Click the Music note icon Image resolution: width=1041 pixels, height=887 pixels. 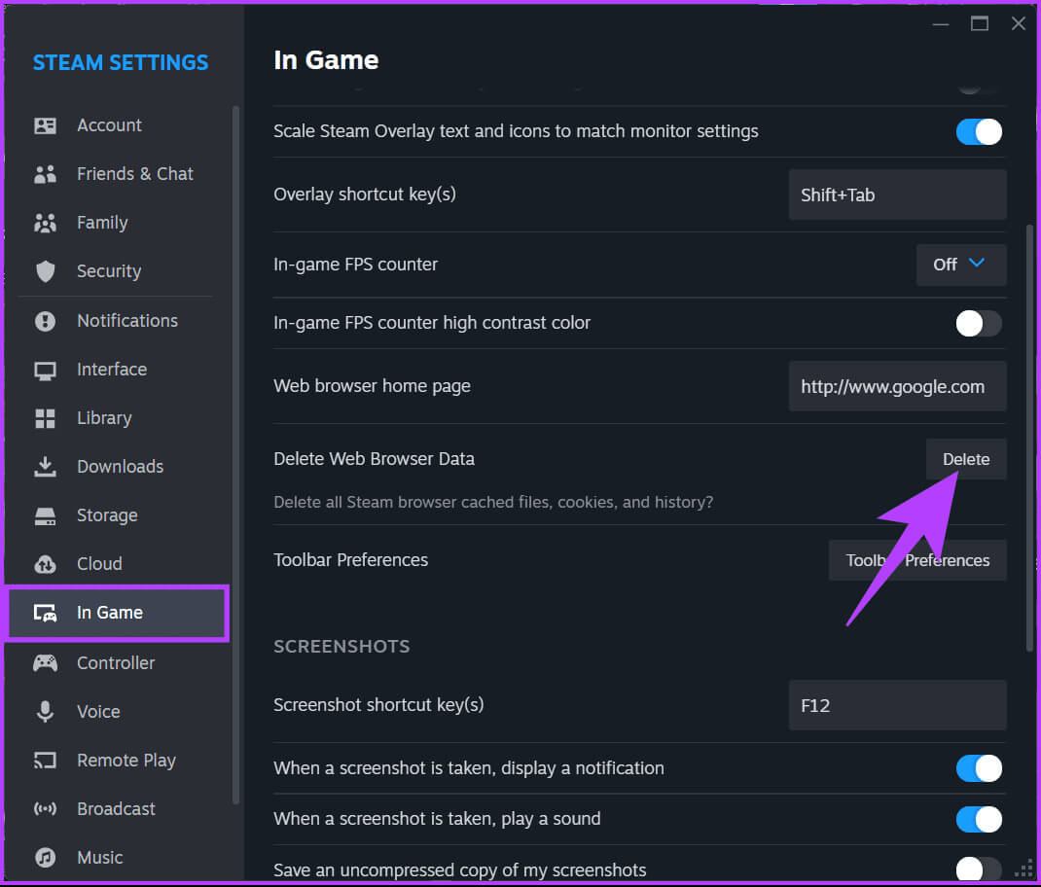click(x=45, y=858)
